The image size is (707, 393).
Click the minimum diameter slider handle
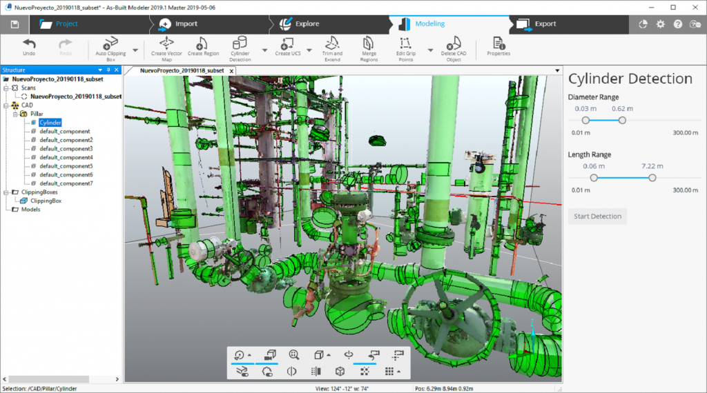tap(585, 120)
